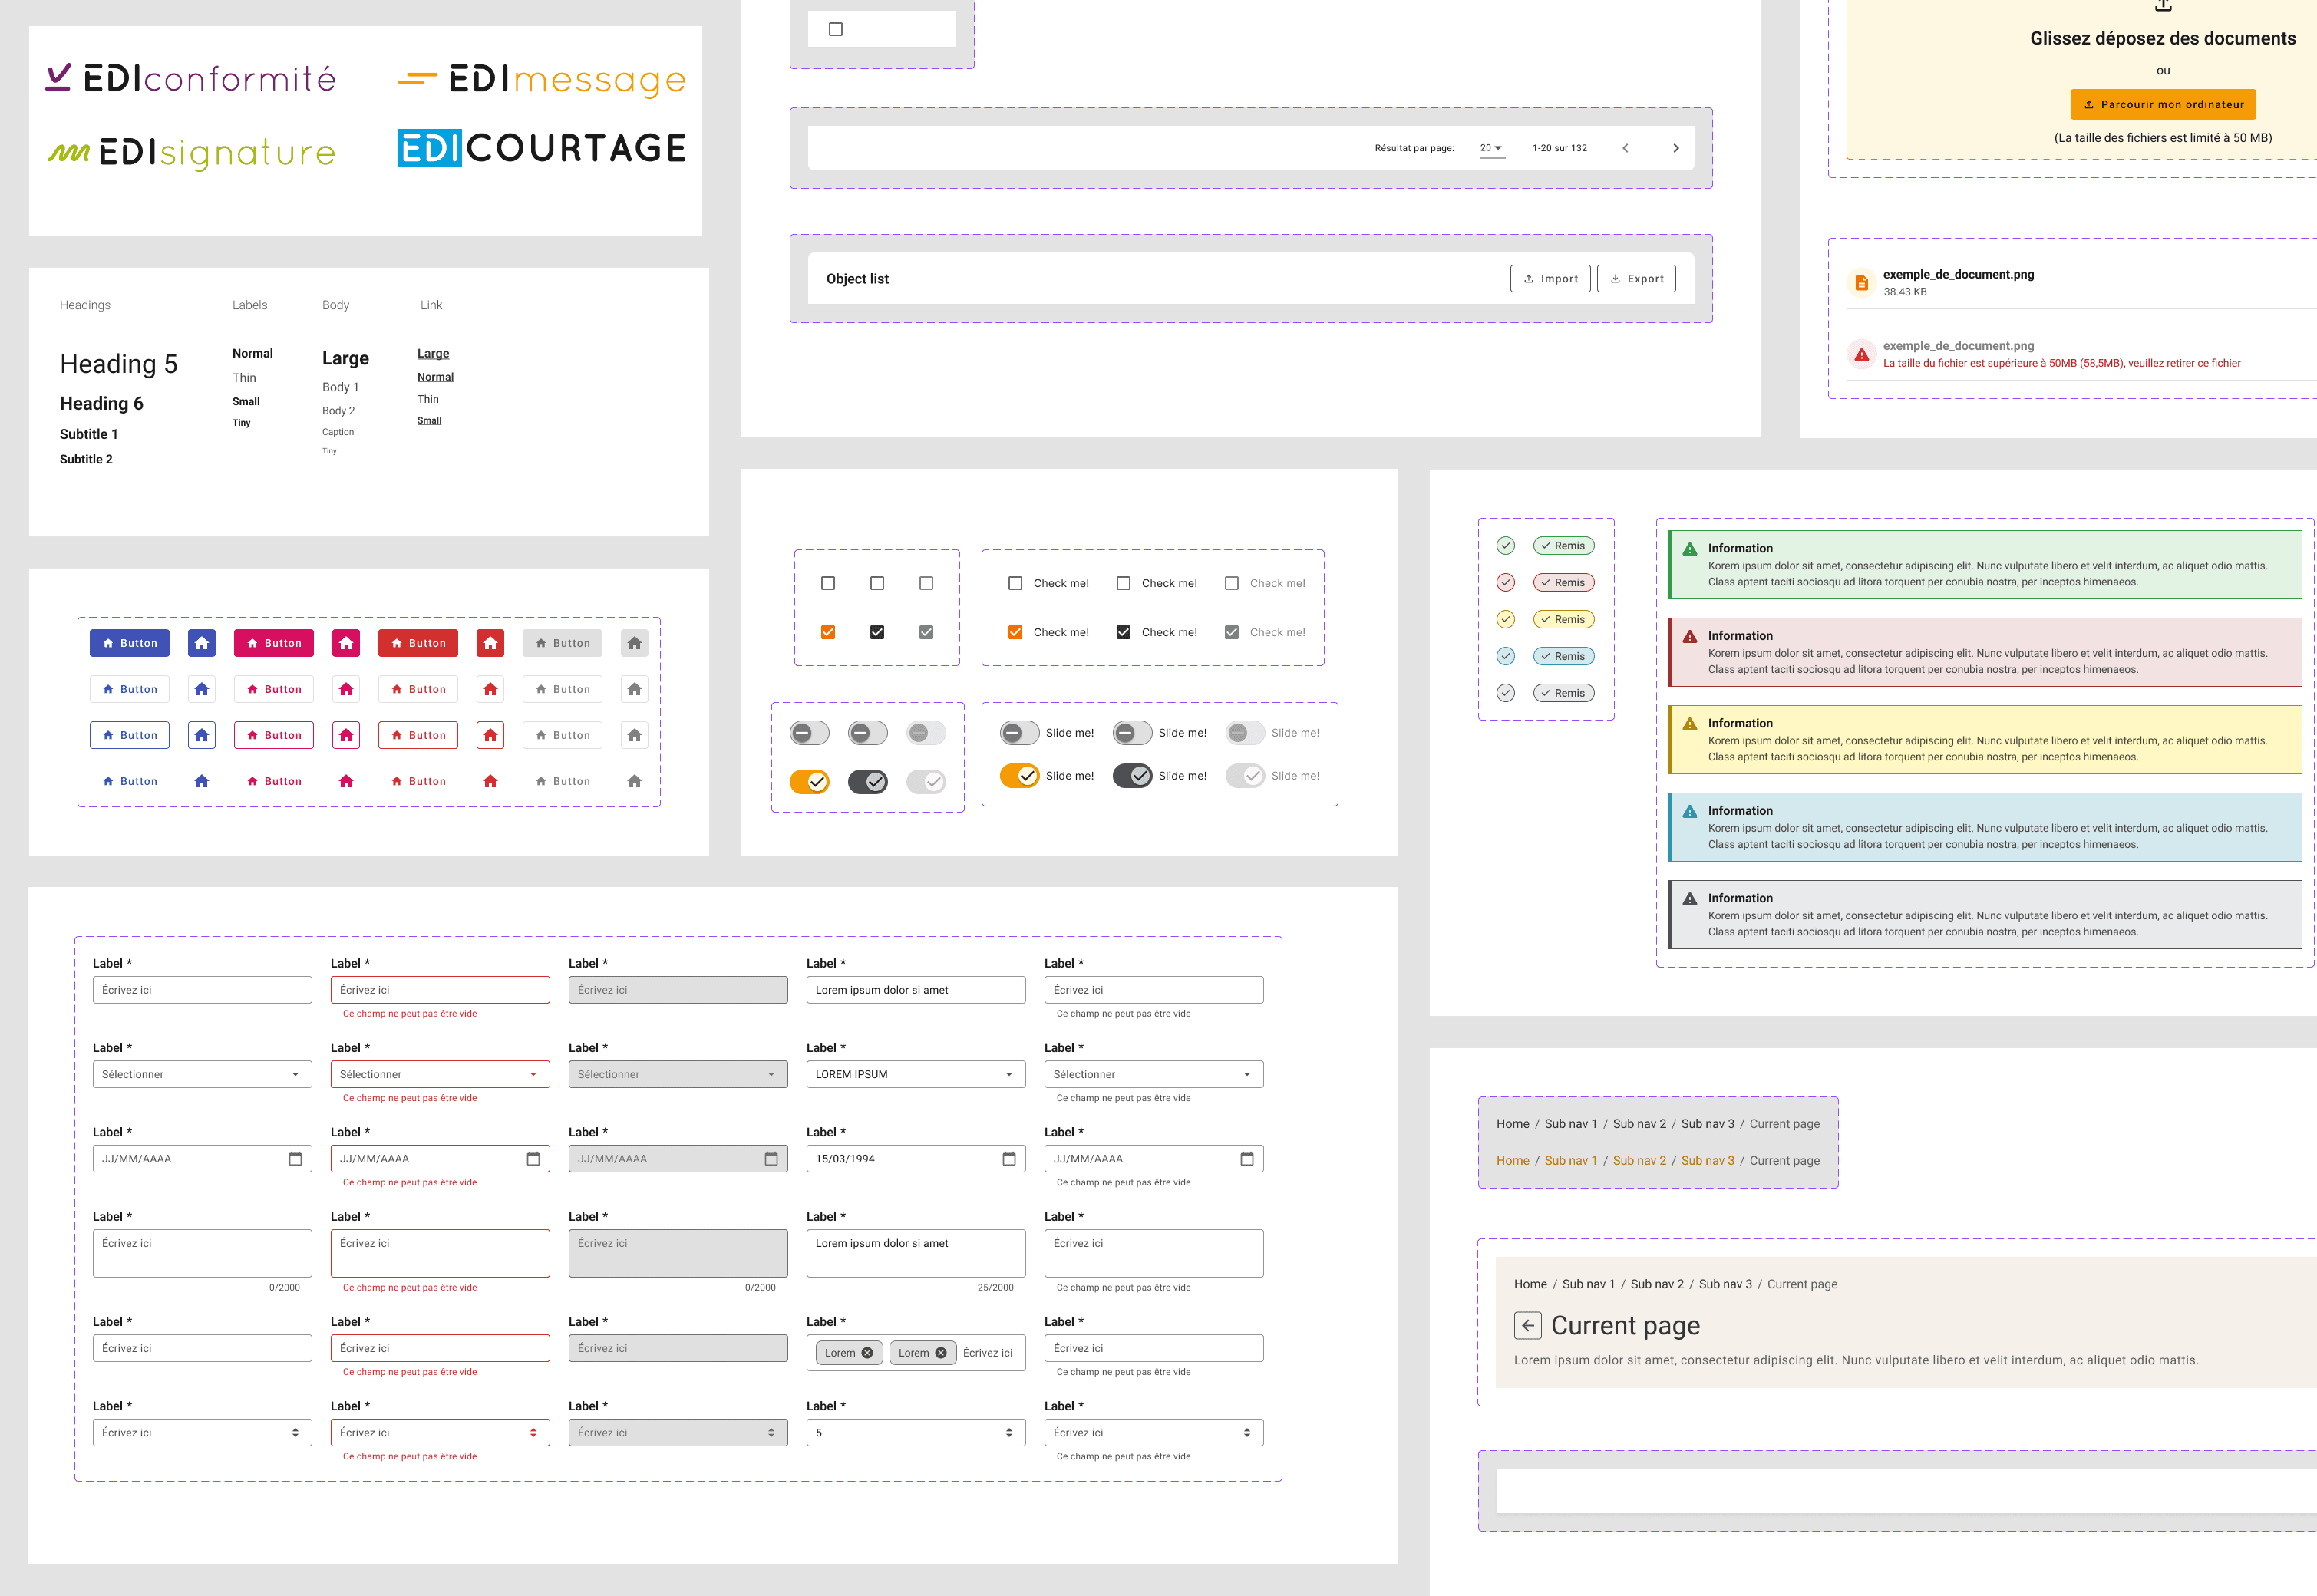This screenshot has width=2317, height=1596.
Task: Click the filled red home icon button
Action: (x=490, y=643)
